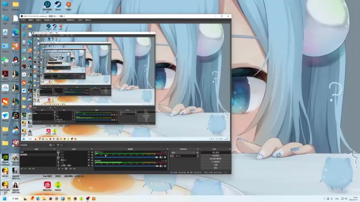Screen dimensions: 360x202
Task: Adjust the Desktop Audio volume slider
Action: [x=126, y=166]
